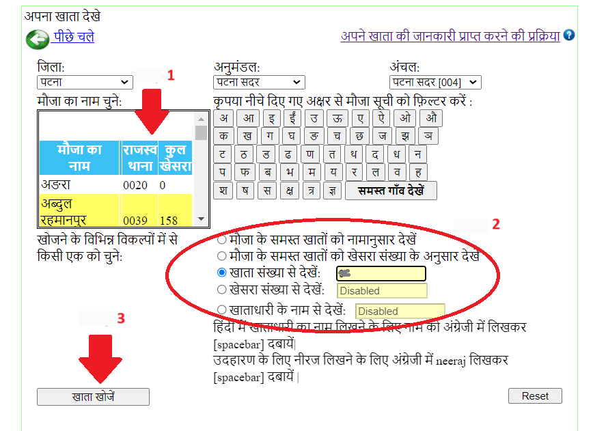The height and width of the screenshot is (431, 593).
Task: Filter mauja list by letter ज
Action: coord(383,136)
